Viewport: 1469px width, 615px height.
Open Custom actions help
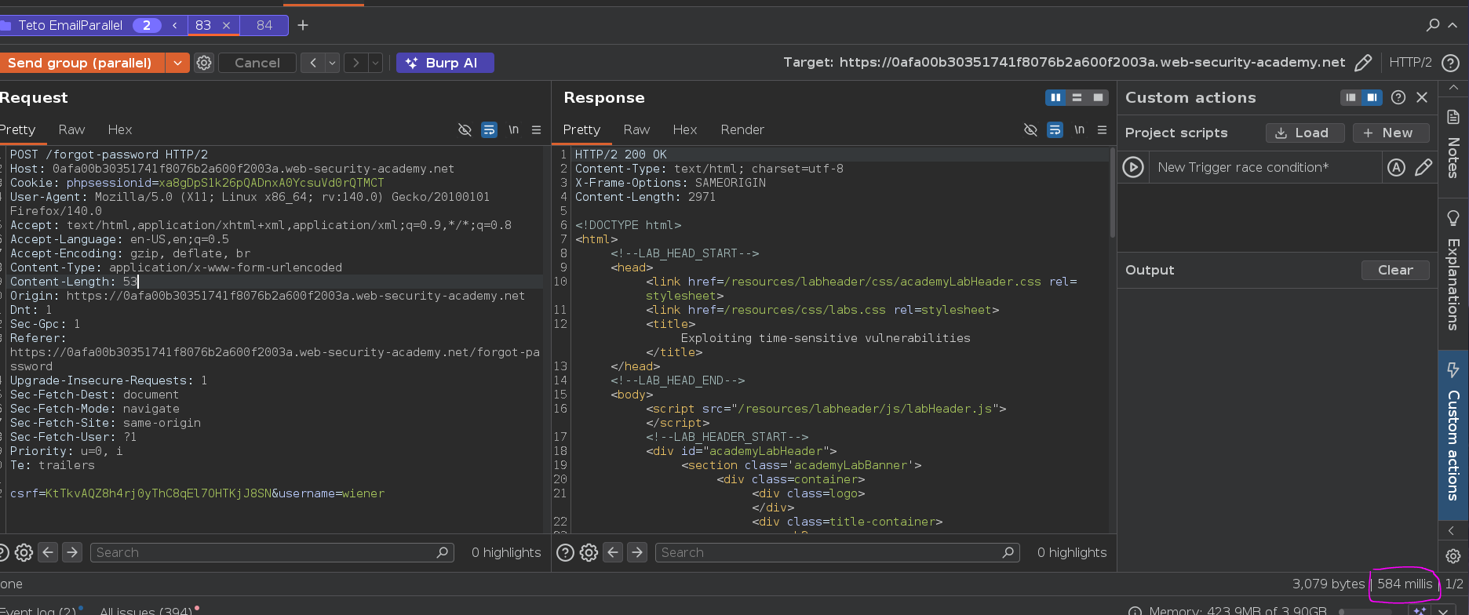pos(1398,97)
